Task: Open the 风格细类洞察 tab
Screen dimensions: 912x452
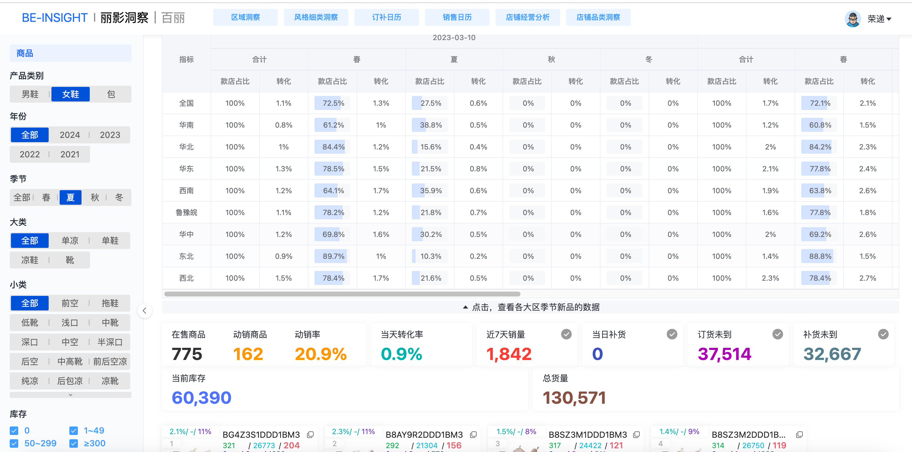Action: pos(316,17)
